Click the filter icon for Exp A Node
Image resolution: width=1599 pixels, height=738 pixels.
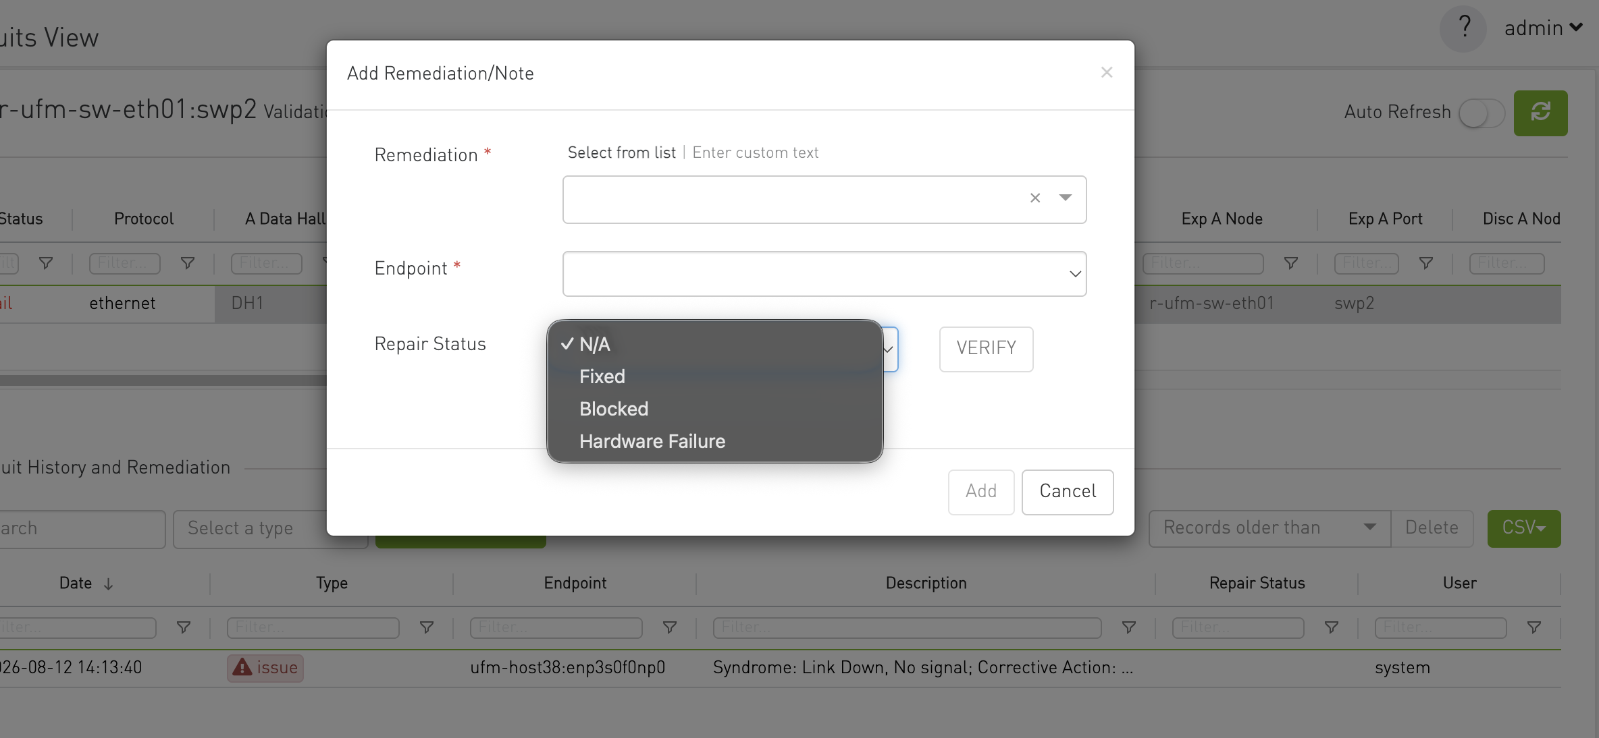(1290, 263)
